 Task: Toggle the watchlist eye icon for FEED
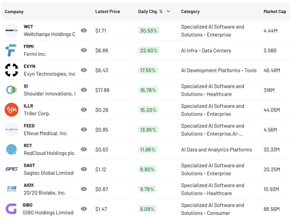(84, 129)
